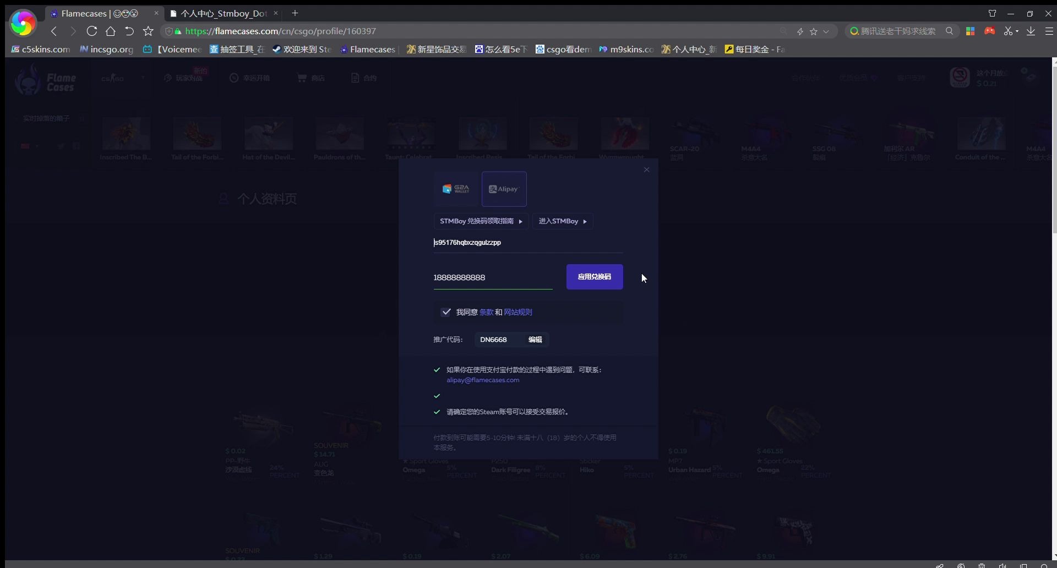Click the browser forward arrow
This screenshot has height=568, width=1057.
click(73, 31)
